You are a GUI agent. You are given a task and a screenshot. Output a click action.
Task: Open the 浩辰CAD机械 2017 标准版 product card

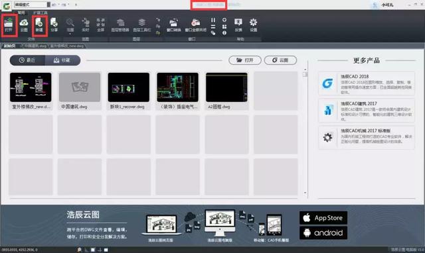click(367, 137)
